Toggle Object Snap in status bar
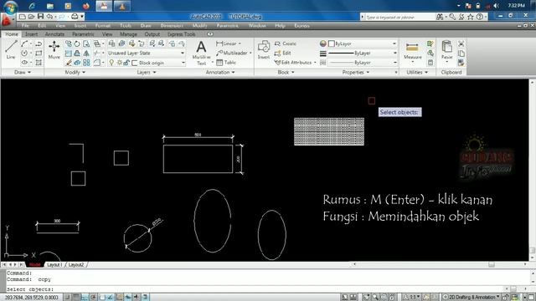 [102, 298]
